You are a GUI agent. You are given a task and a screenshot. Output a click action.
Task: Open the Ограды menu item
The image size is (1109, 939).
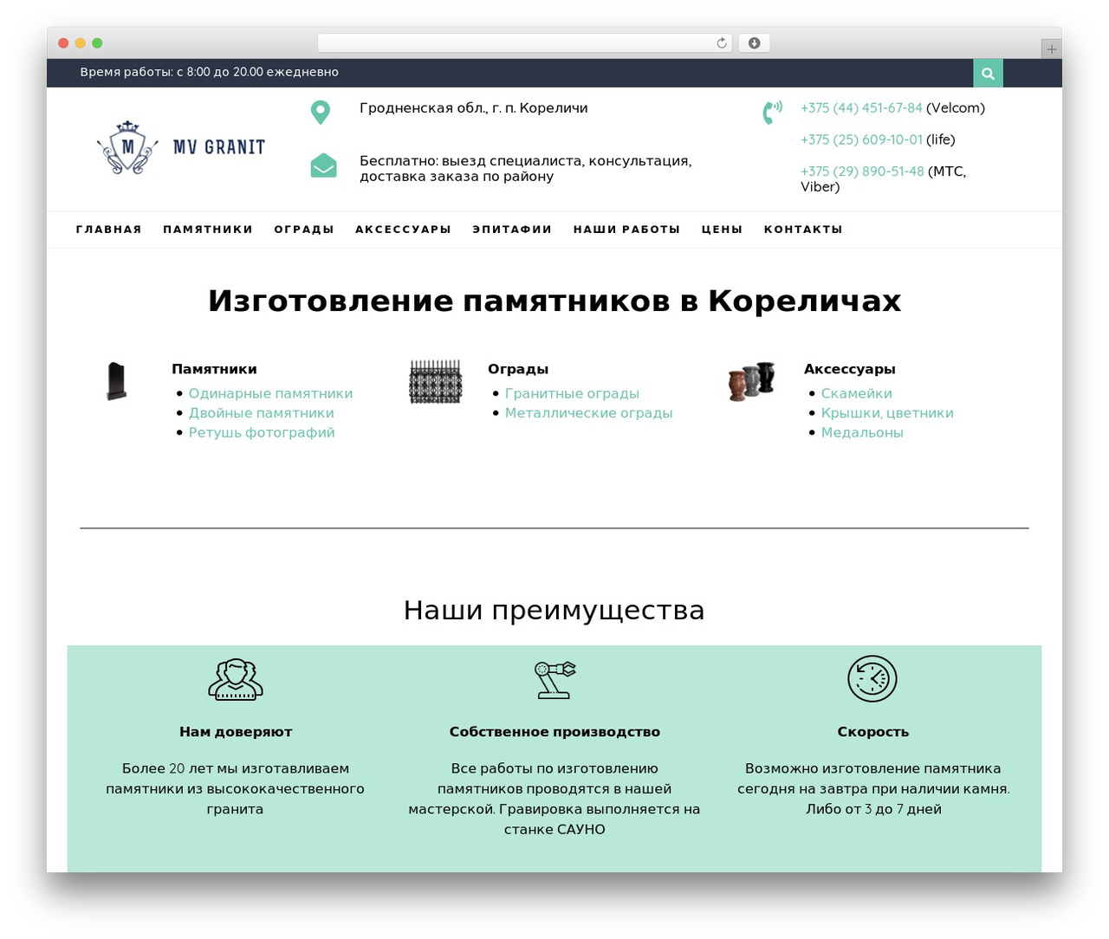(x=304, y=230)
